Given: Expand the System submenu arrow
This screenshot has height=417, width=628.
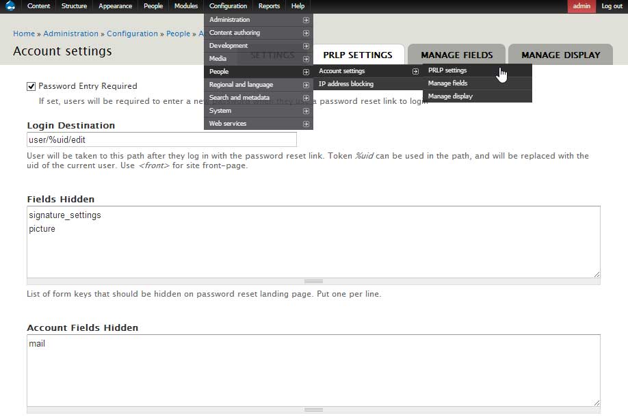Looking at the screenshot, I should point(306,110).
